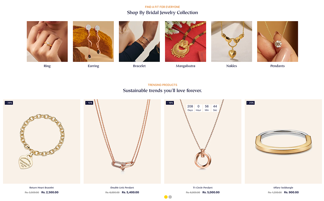
Task: Click the Pendants category label
Action: coord(278,66)
